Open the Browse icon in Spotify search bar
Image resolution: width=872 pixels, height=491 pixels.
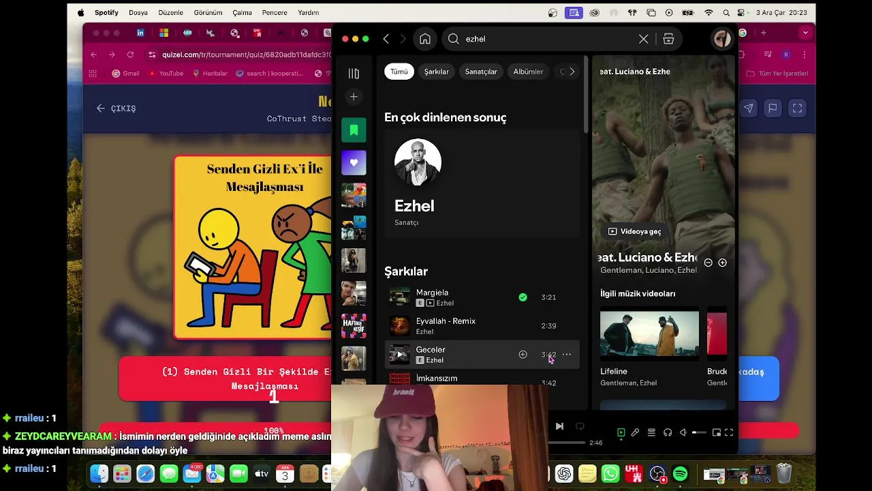point(668,39)
